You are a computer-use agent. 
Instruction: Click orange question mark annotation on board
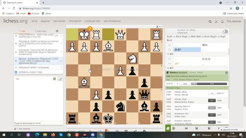pyautogui.click(x=90, y=29)
